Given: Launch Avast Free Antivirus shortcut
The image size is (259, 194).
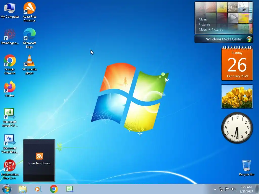Looking at the screenshot, I should (x=30, y=12).
